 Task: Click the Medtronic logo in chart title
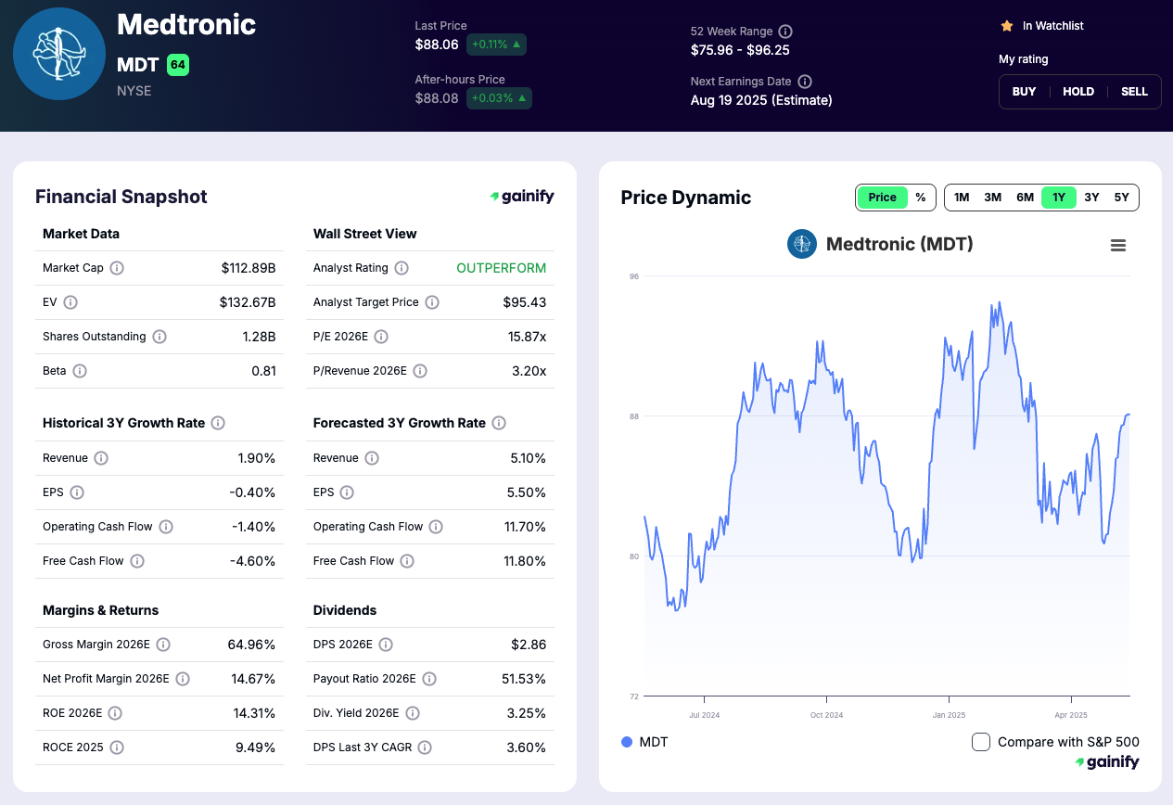[801, 245]
